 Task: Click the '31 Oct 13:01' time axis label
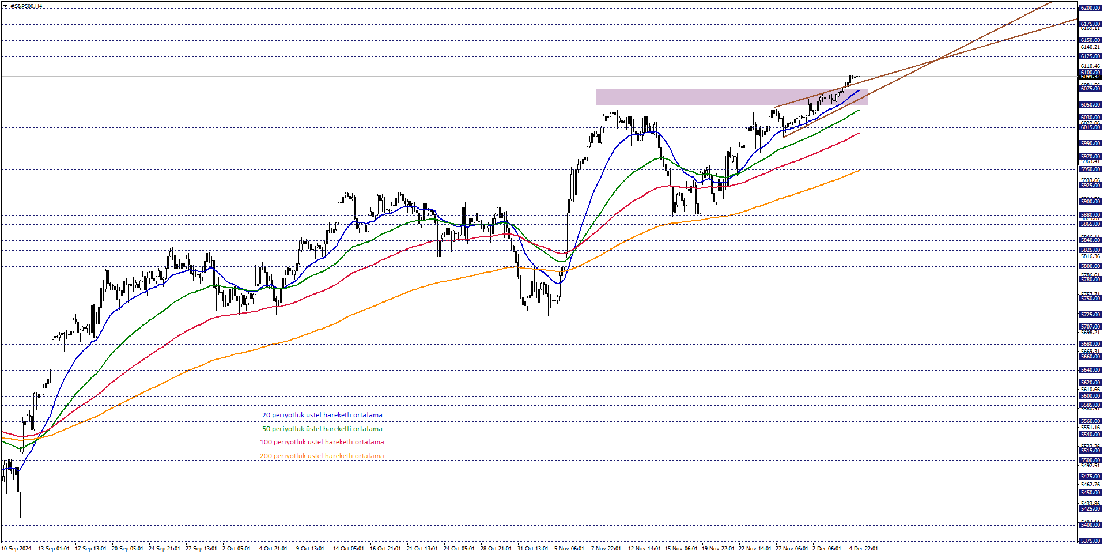pyautogui.click(x=534, y=549)
